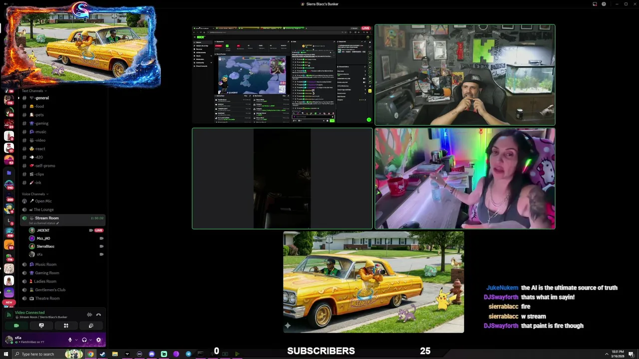Click camera icon beside SierraBlacc

pos(101,246)
